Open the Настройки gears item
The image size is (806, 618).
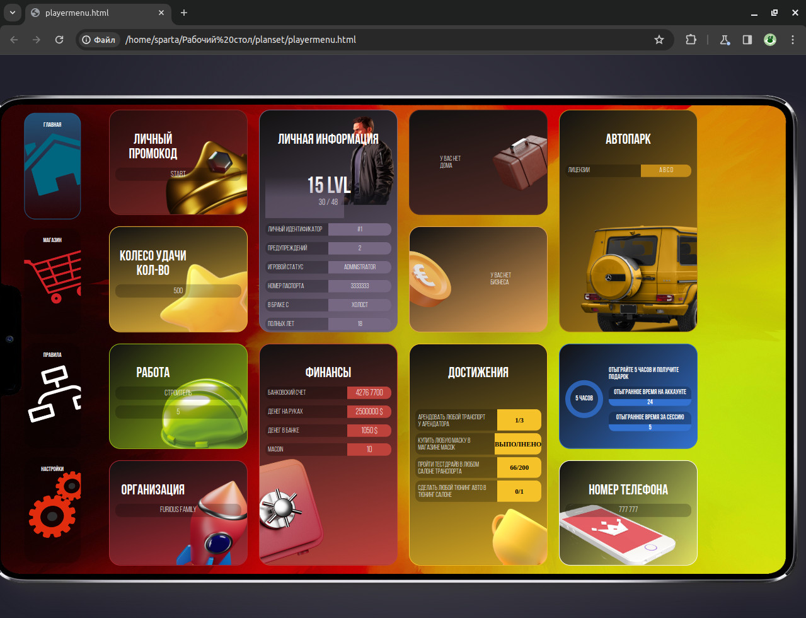[x=52, y=510]
